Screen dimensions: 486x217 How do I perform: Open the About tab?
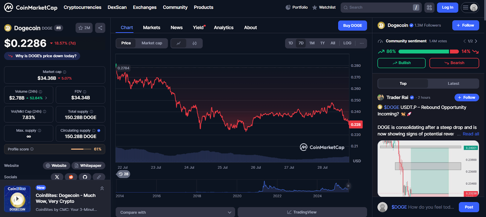click(251, 28)
